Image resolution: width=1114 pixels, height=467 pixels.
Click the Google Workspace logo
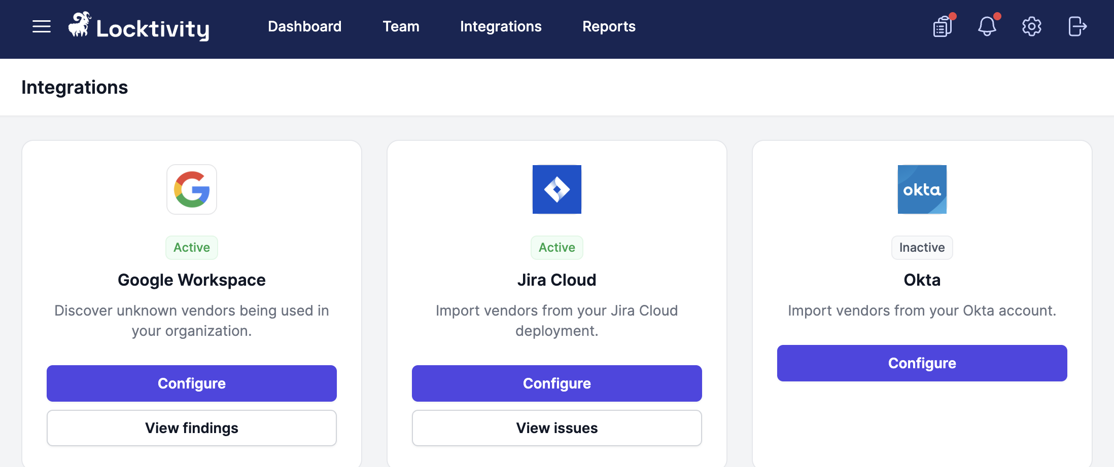pyautogui.click(x=192, y=189)
